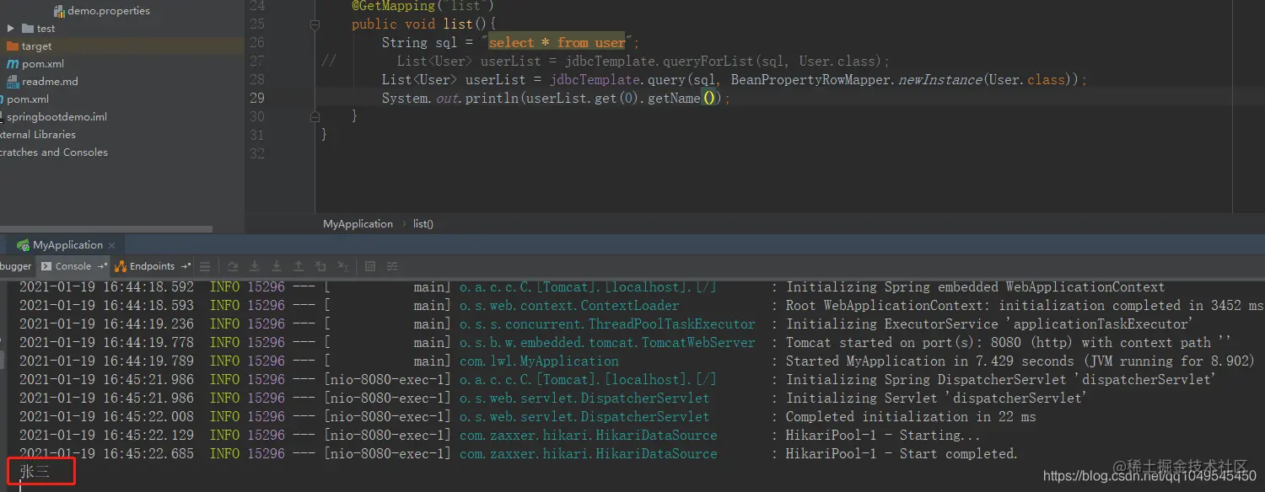This screenshot has height=492, width=1265.
Task: Click MyApplication in the editor breadcrumb
Action: click(358, 224)
